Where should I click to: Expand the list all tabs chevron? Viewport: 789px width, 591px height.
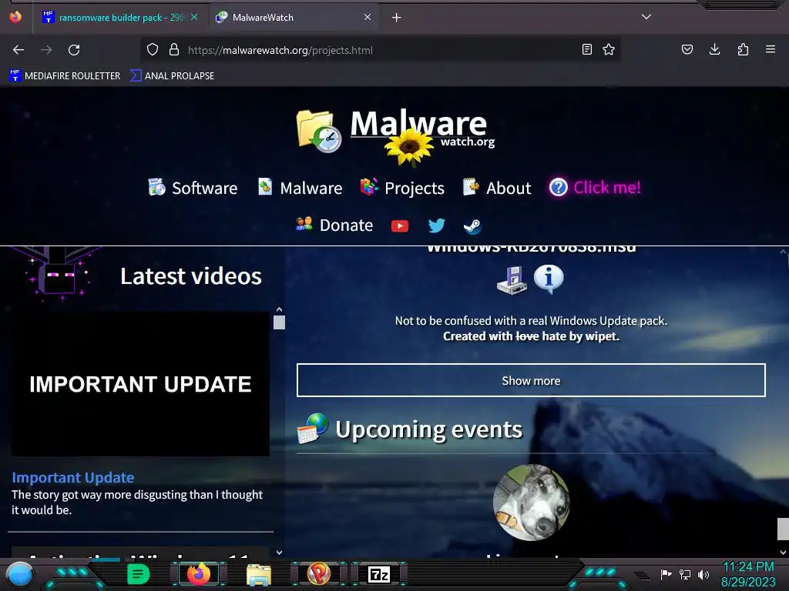click(x=646, y=17)
